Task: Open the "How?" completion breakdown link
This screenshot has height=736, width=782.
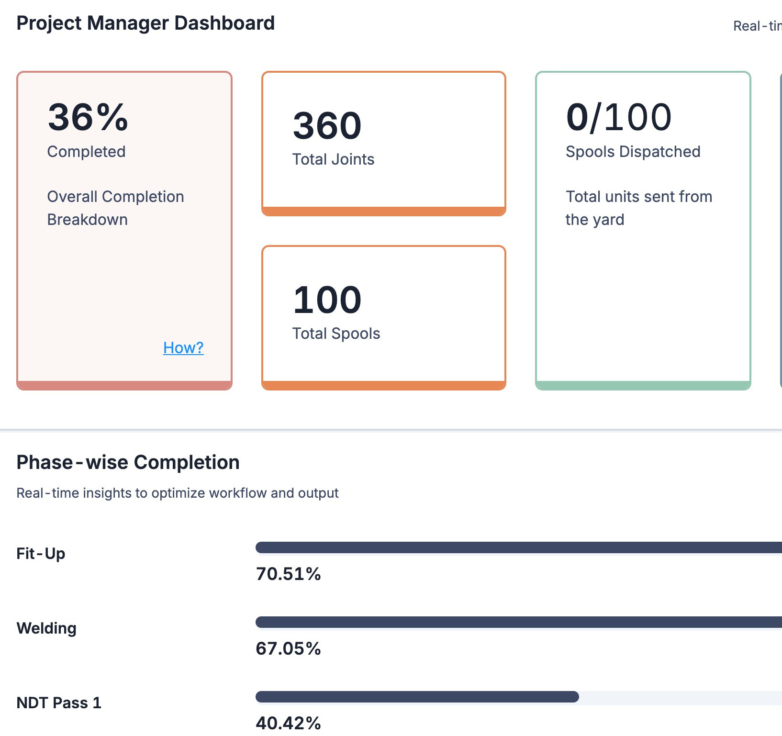Action: [x=183, y=347]
